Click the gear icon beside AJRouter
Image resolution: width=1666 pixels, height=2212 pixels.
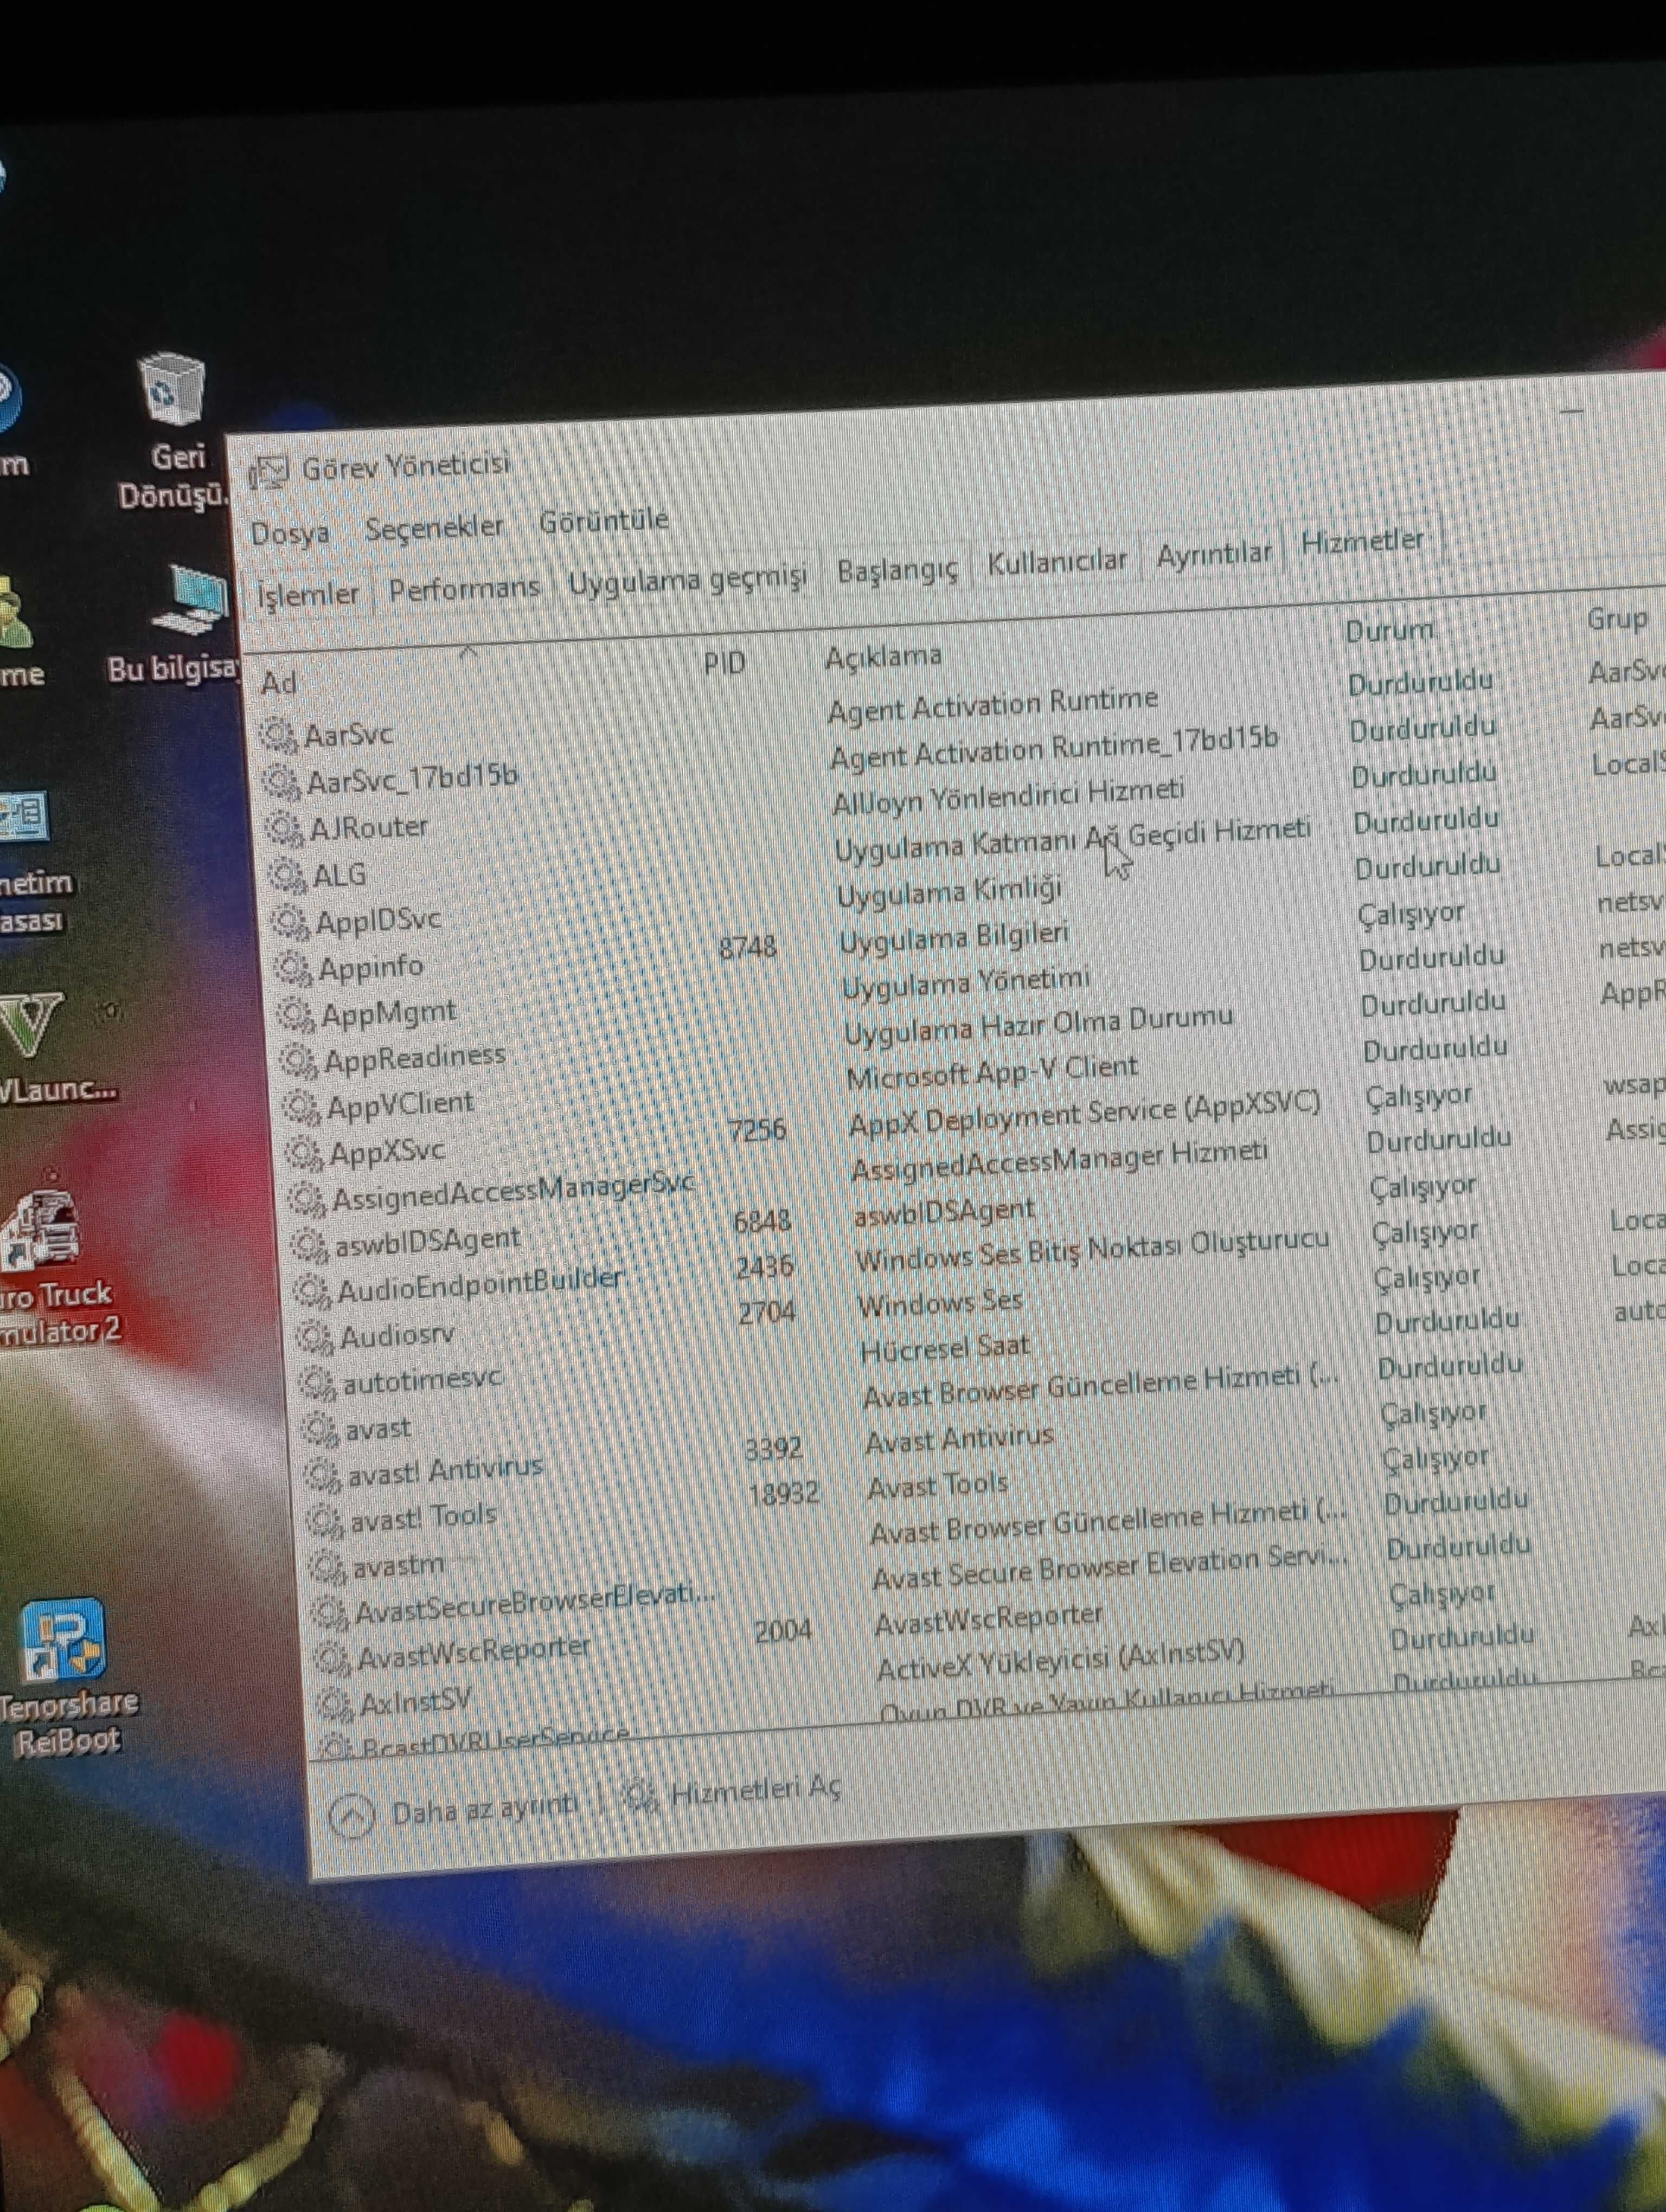coord(284,829)
